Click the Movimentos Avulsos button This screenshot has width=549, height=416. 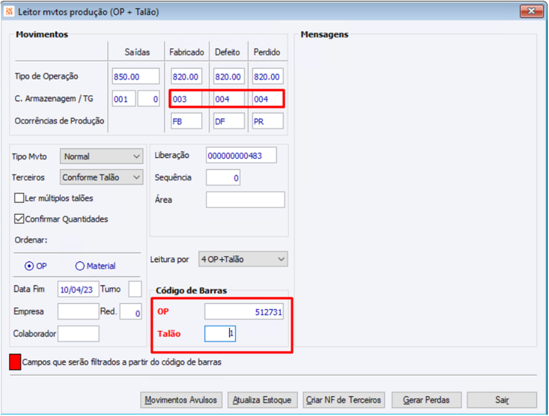181,400
